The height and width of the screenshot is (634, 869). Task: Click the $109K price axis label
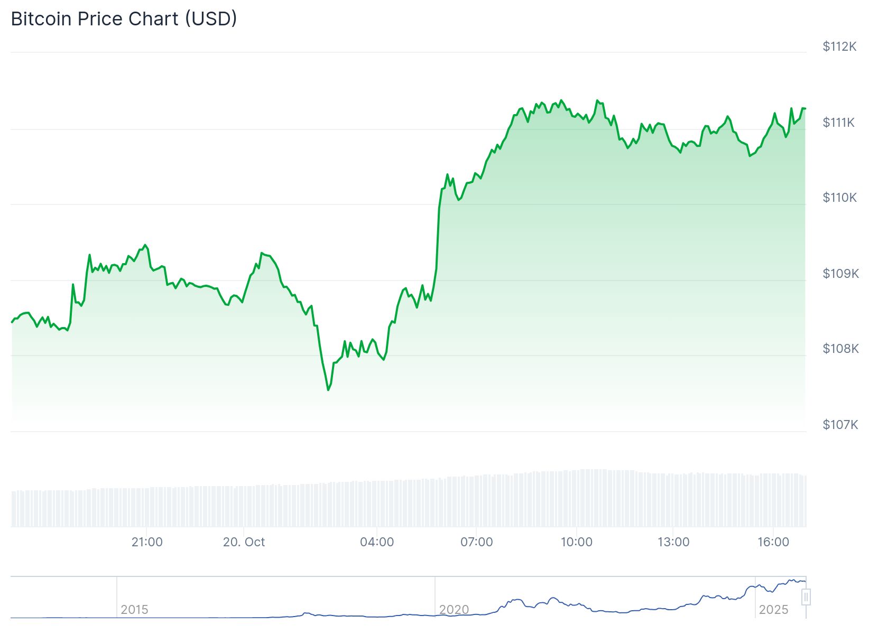840,273
